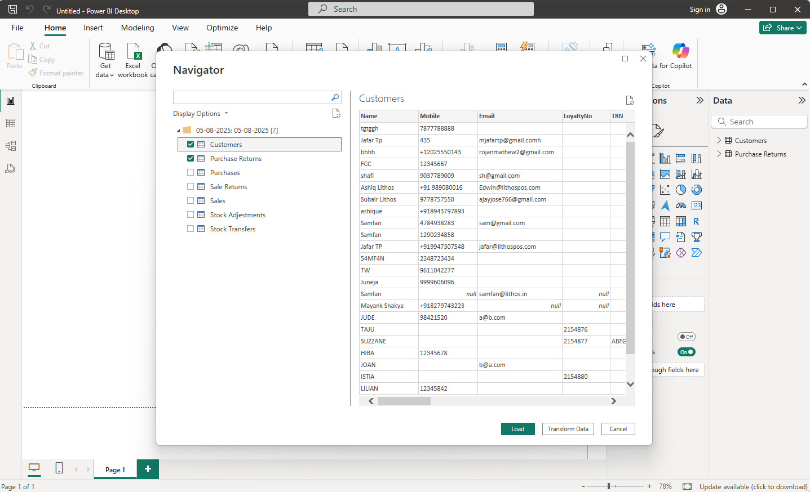The width and height of the screenshot is (810, 492).
Task: Click the Copilot icon in ribbon
Action: tap(680, 52)
